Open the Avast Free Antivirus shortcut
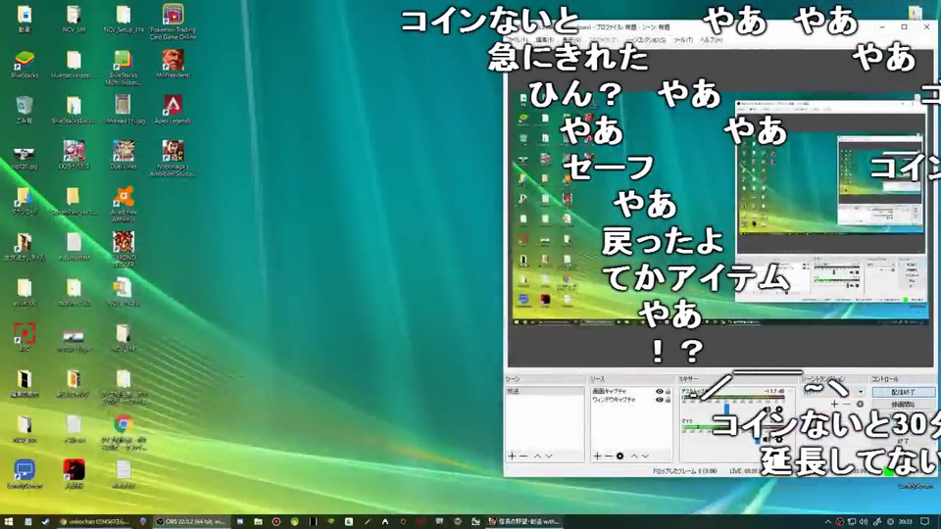 click(x=124, y=205)
